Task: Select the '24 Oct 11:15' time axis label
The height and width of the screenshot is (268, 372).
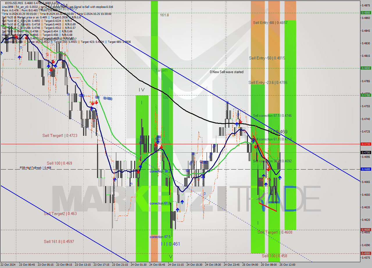Action: point(176,265)
